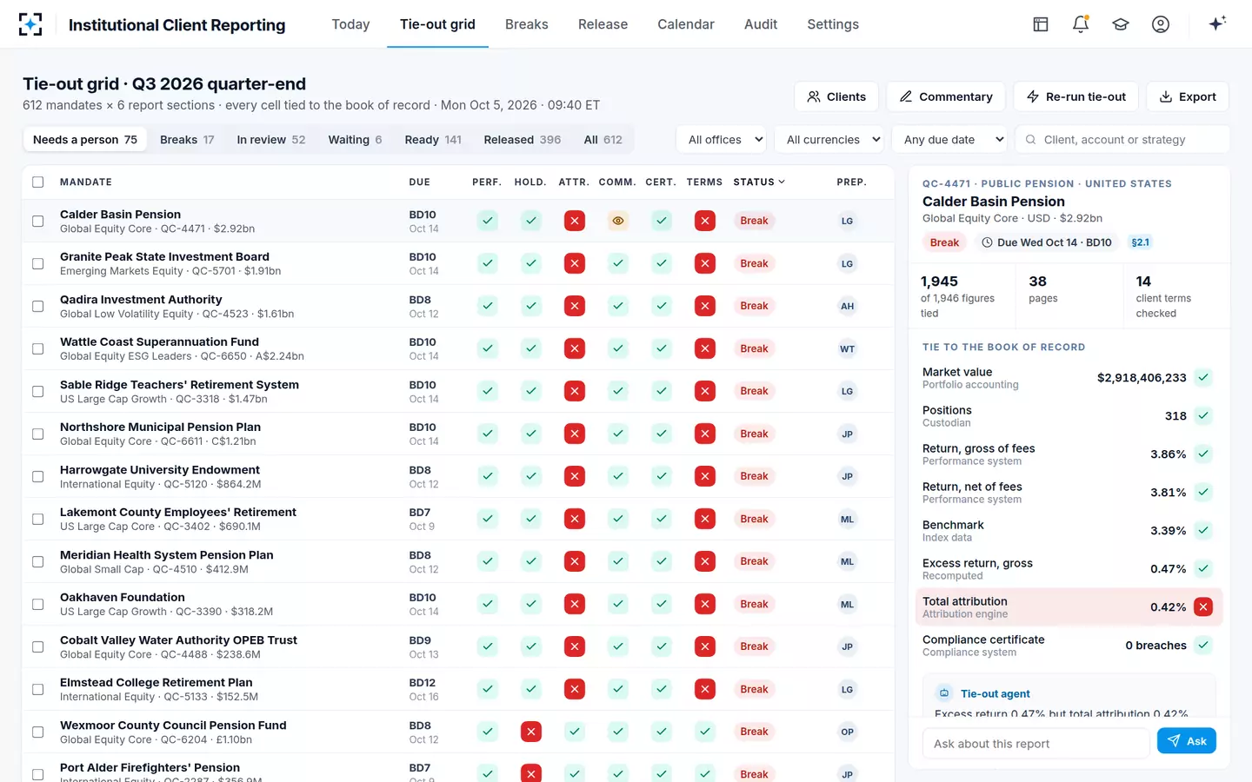Open notifications bell

click(x=1081, y=24)
